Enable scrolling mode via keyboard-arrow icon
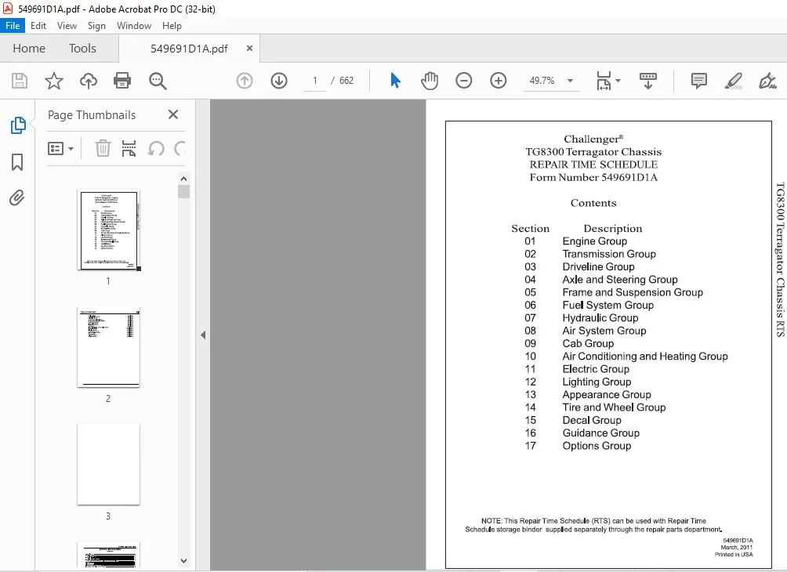This screenshot has width=787, height=572. pos(648,81)
